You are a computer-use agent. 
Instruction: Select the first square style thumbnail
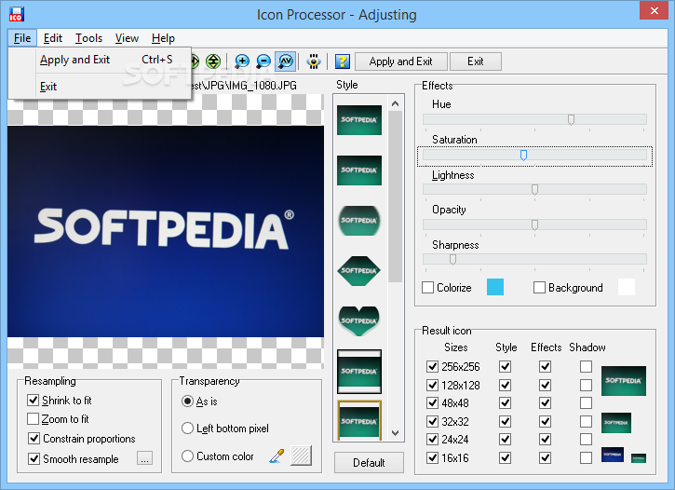[x=359, y=120]
